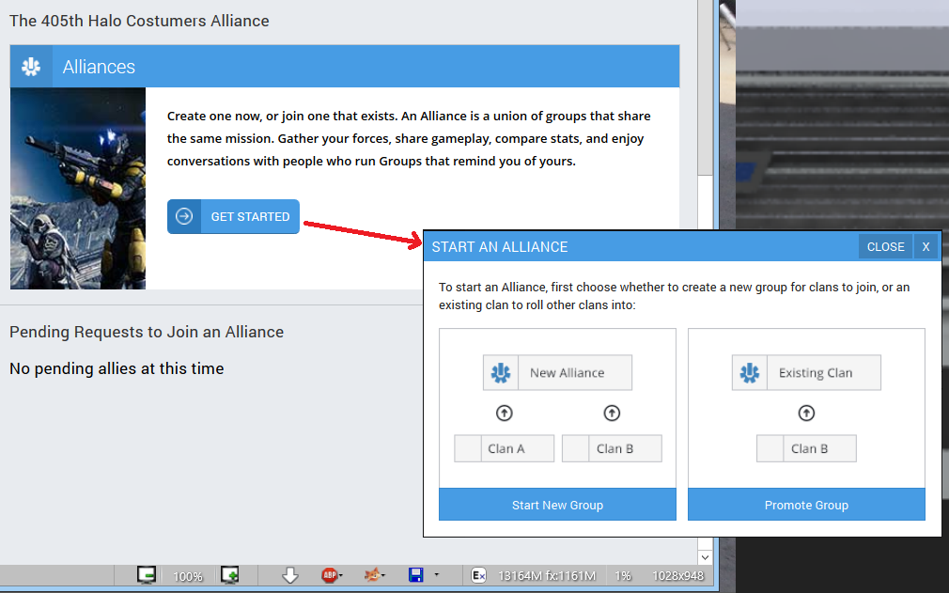Click the 1028x948 window size readout
Screen dimensions: 949x593
[677, 576]
